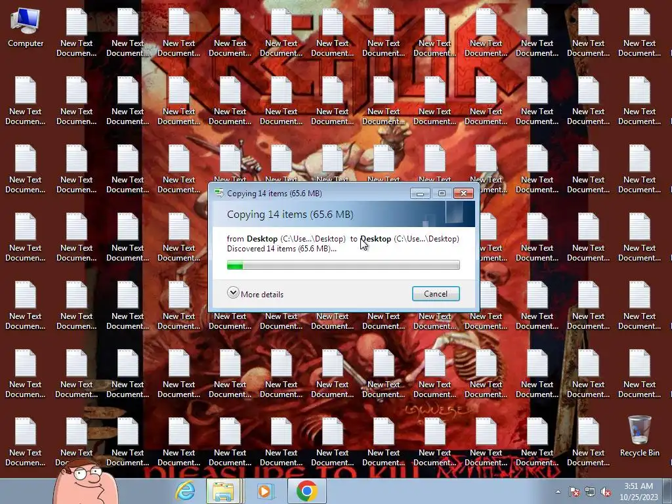This screenshot has height=504, width=672.
Task: Launch Google Chrome from the taskbar
Action: (x=307, y=491)
